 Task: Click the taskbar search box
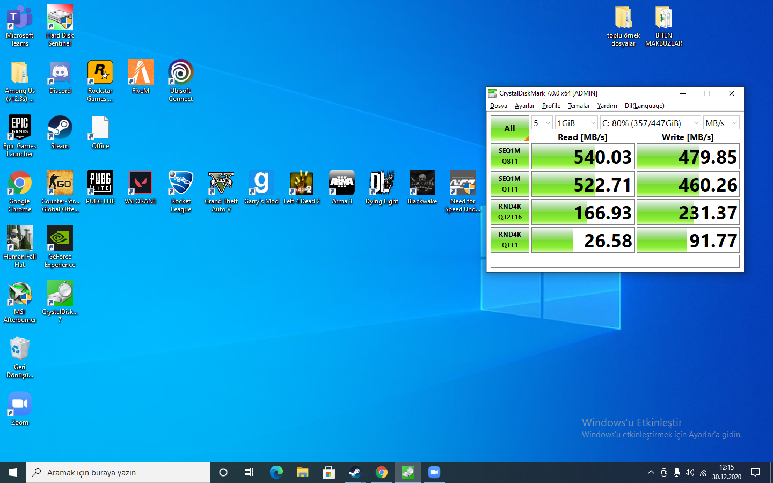coord(118,472)
